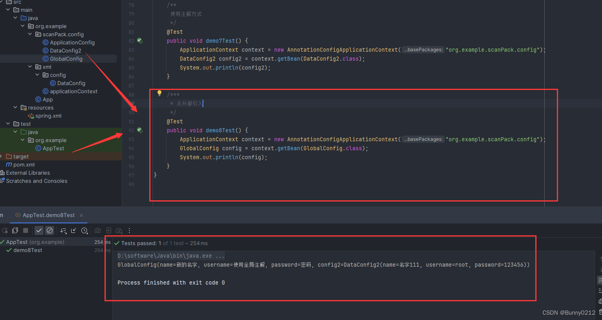Select demo8Test in the test results tree
The width and height of the screenshot is (602, 320).
pyautogui.click(x=56, y=250)
